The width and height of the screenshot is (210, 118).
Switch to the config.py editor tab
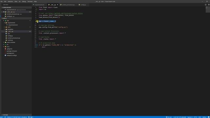point(83,5)
